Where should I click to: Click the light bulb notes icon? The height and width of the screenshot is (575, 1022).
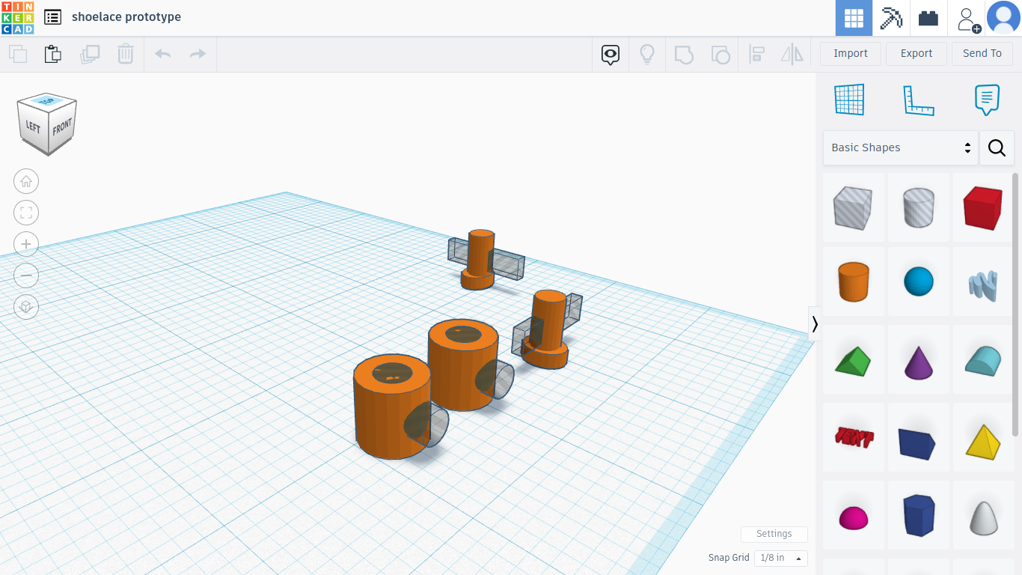pyautogui.click(x=646, y=54)
